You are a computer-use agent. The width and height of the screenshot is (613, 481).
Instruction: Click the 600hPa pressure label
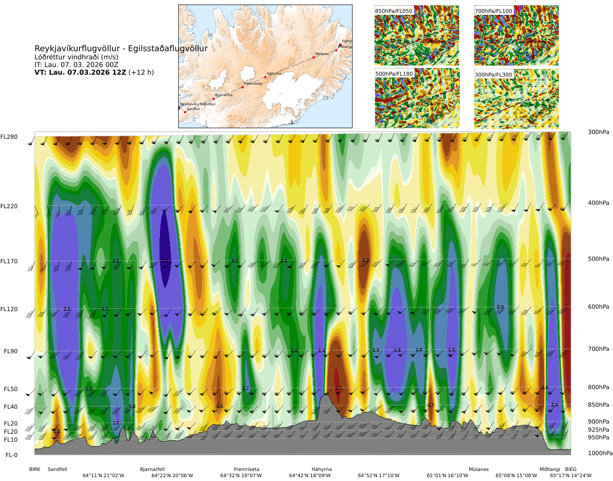click(x=599, y=307)
